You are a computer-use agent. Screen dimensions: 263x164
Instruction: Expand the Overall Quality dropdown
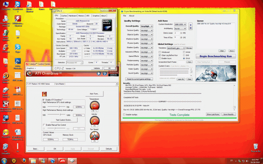tap(146, 26)
